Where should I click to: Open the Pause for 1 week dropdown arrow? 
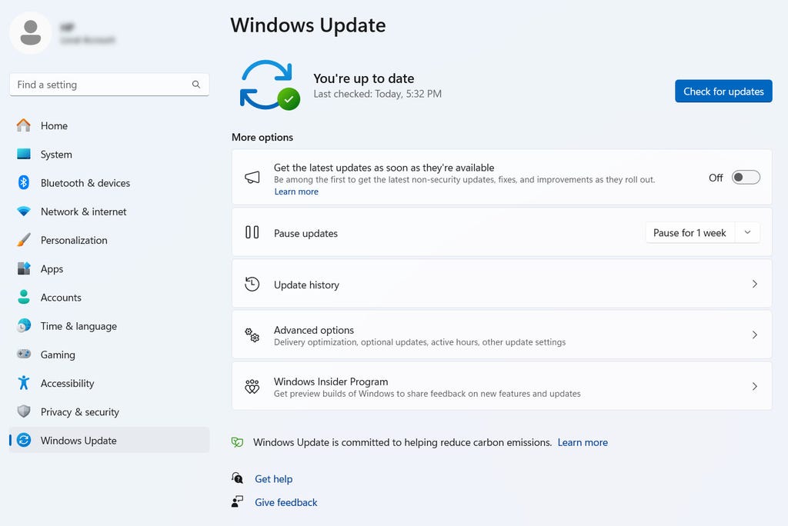click(x=747, y=233)
